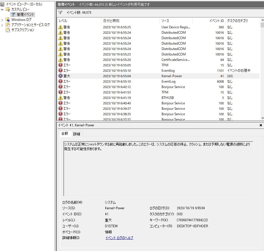Expand アプリケーションとサービス ログ node

pos(2,25)
